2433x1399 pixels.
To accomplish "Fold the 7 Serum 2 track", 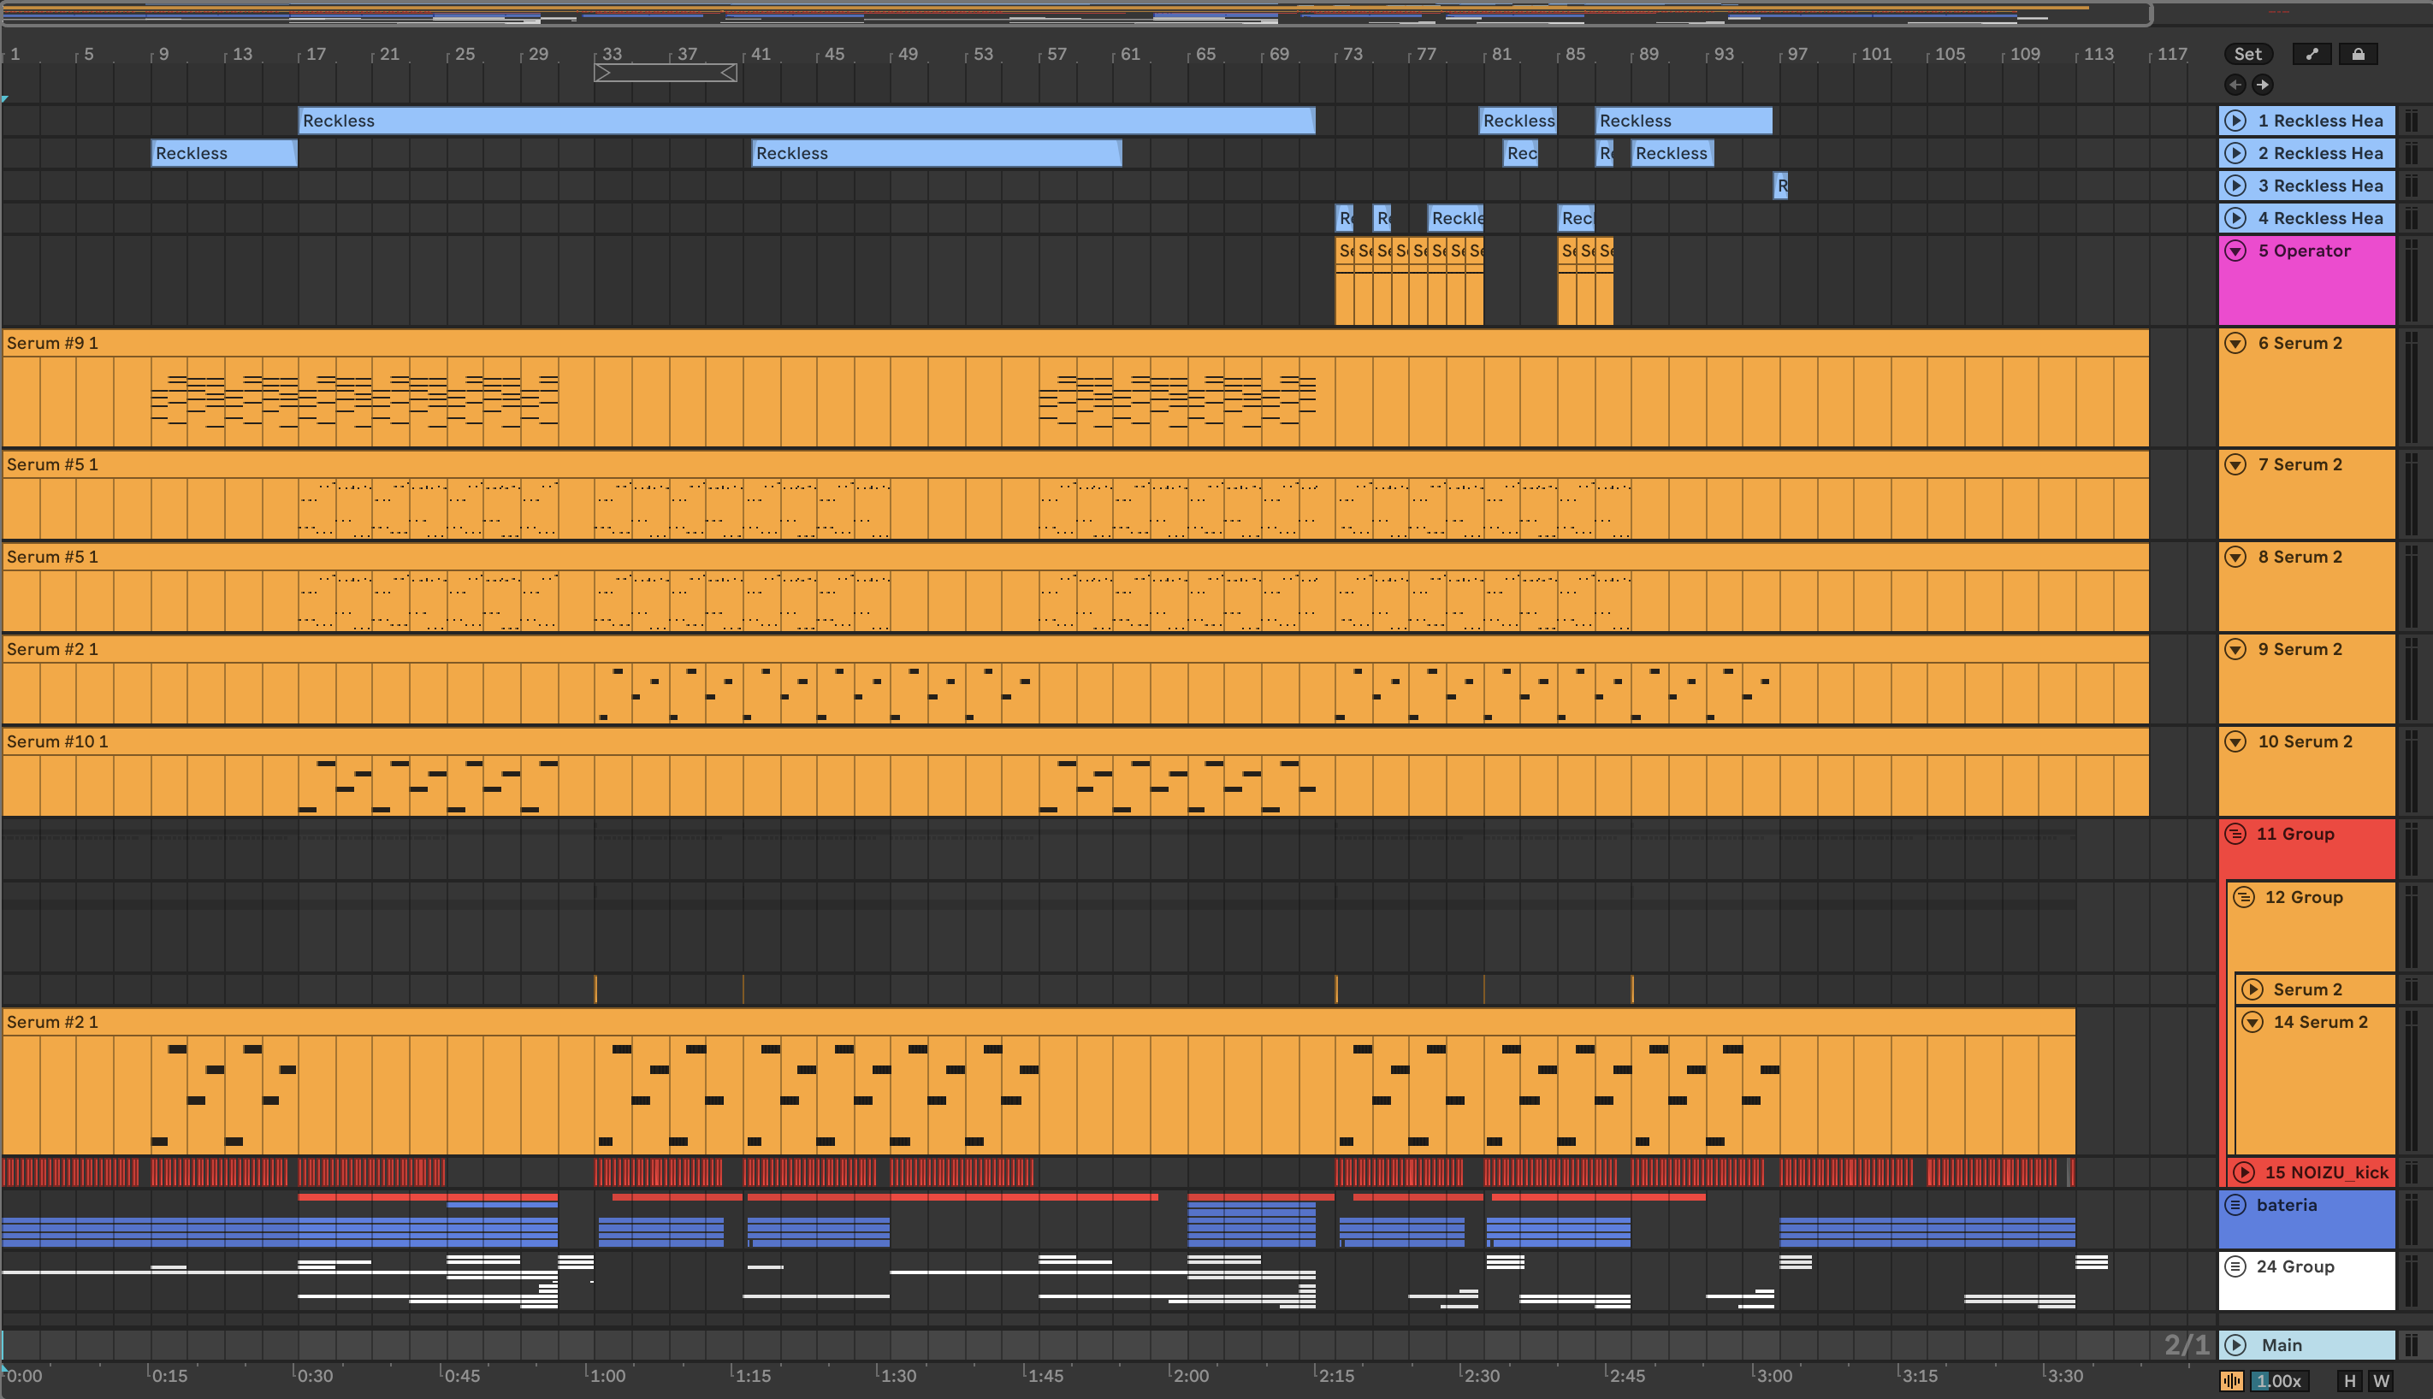I will (x=2236, y=464).
